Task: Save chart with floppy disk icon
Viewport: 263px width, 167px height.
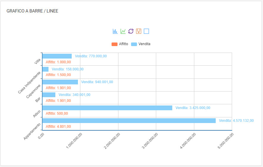Action: click(138, 31)
